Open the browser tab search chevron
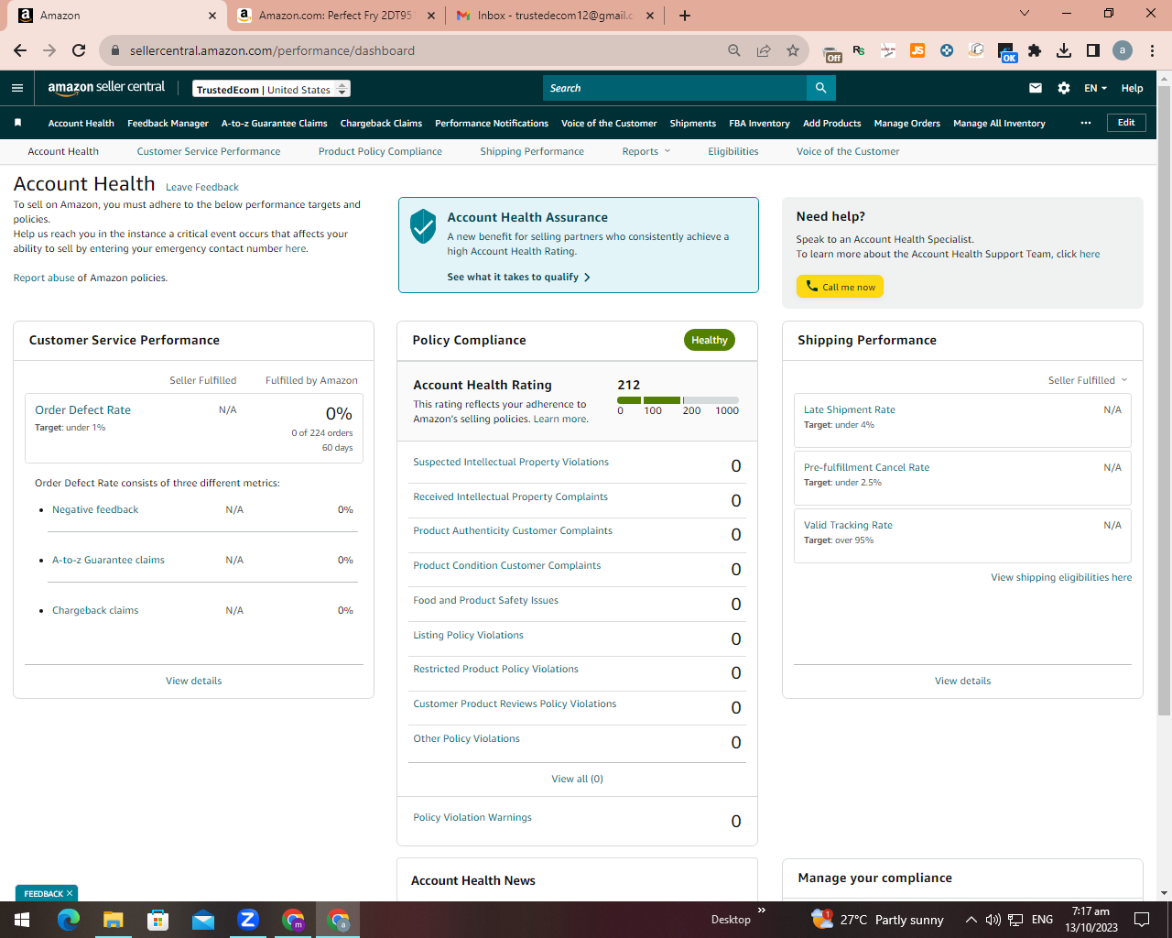Screen dimensions: 1172x938 [x=1025, y=14]
